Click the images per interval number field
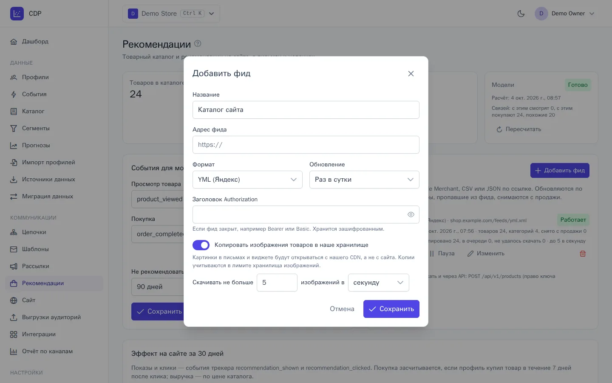The height and width of the screenshot is (383, 612). [277, 283]
